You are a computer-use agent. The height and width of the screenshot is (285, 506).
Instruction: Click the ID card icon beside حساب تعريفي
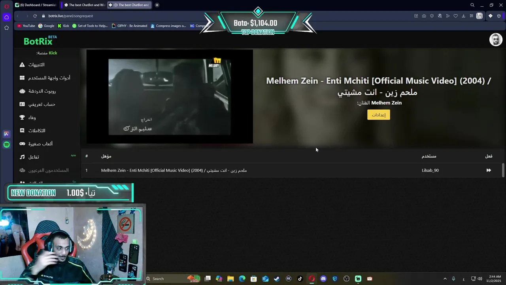click(x=22, y=104)
